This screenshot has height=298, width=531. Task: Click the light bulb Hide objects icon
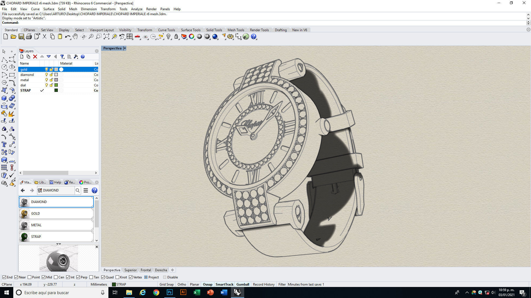point(168,37)
